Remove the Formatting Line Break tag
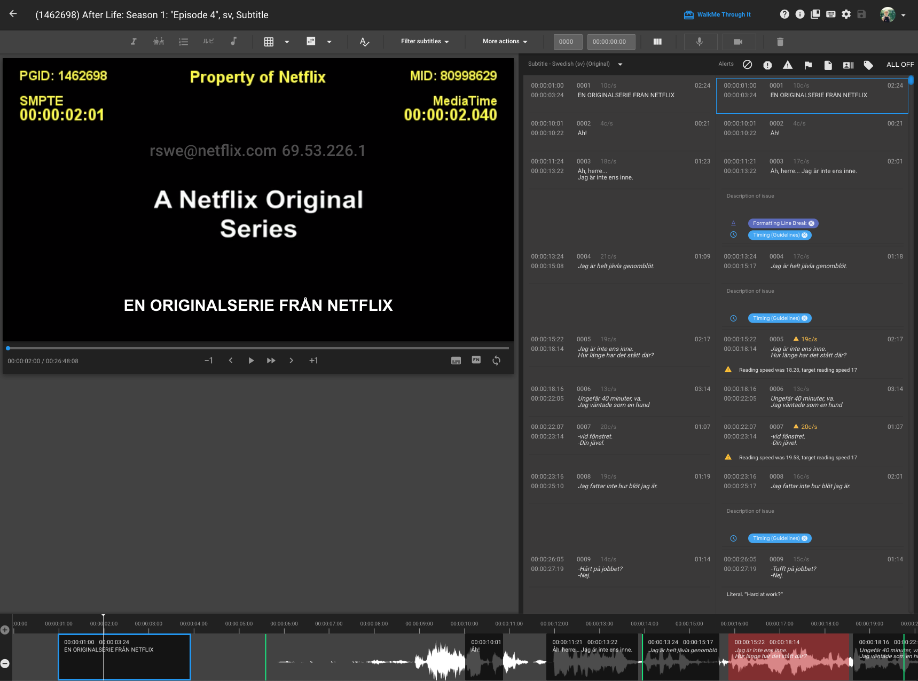Viewport: 918px width, 681px height. pos(812,223)
